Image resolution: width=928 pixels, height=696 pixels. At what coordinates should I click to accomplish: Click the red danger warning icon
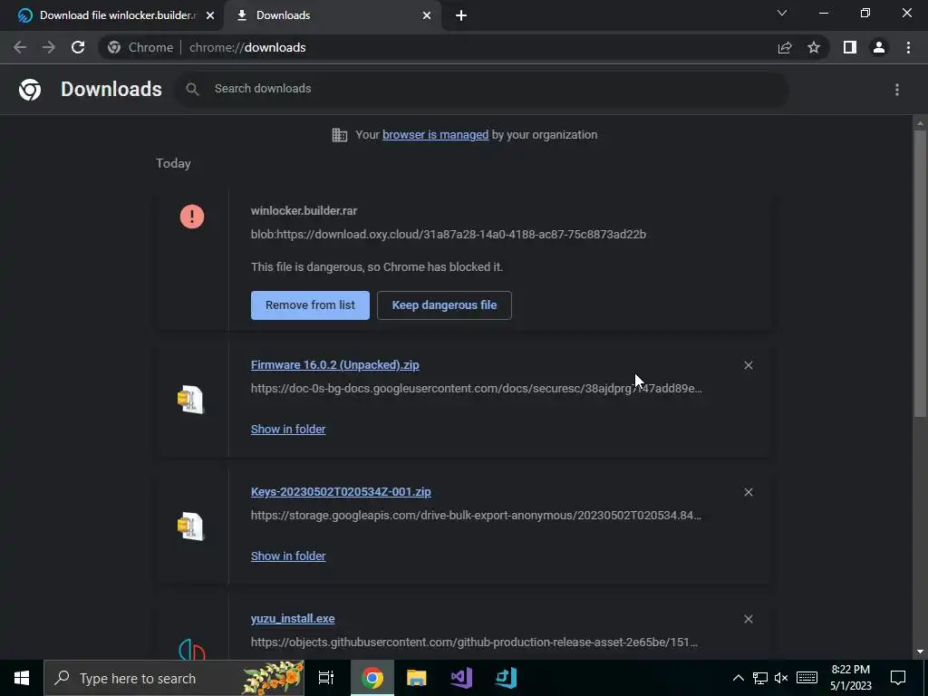192,217
